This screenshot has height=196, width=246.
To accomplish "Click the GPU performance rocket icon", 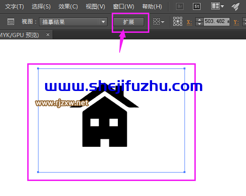I will 236,7.
